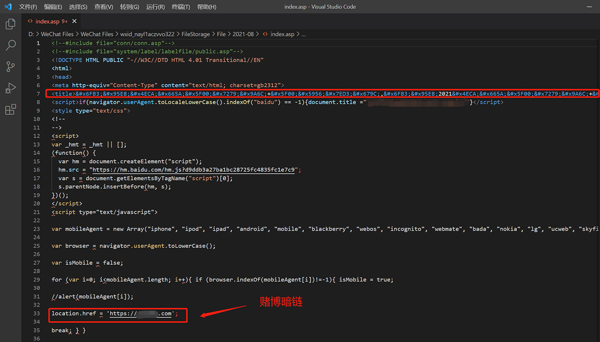Image resolution: width=600 pixels, height=342 pixels.
Task: Click the VS Code logo icon
Action: (x=8, y=7)
